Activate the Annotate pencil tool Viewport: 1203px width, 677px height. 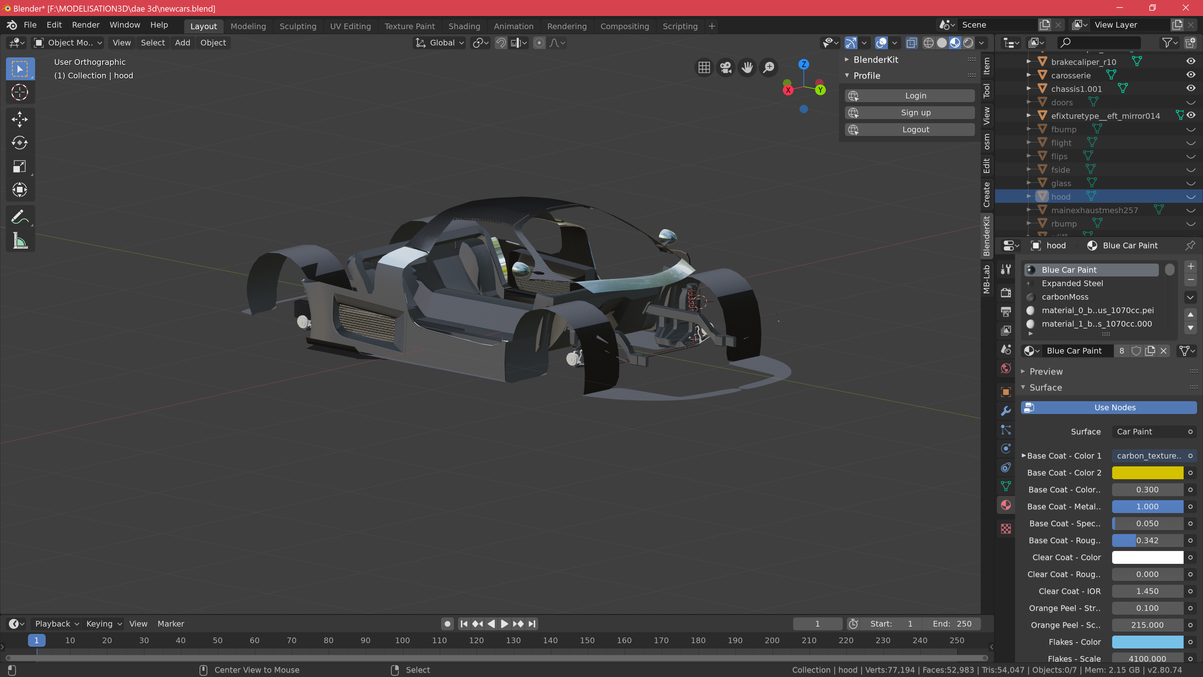(x=20, y=217)
